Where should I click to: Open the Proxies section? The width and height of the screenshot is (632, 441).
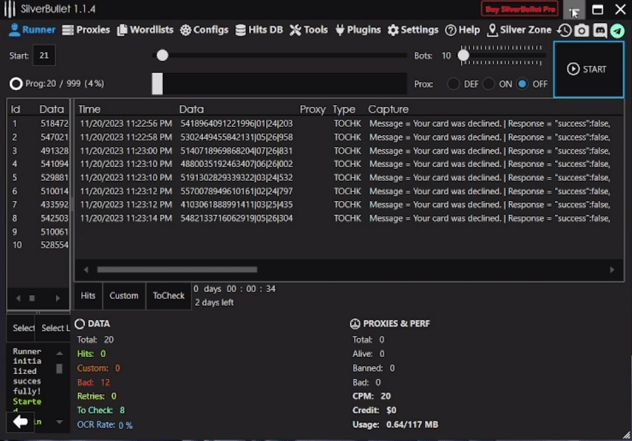pyautogui.click(x=86, y=30)
